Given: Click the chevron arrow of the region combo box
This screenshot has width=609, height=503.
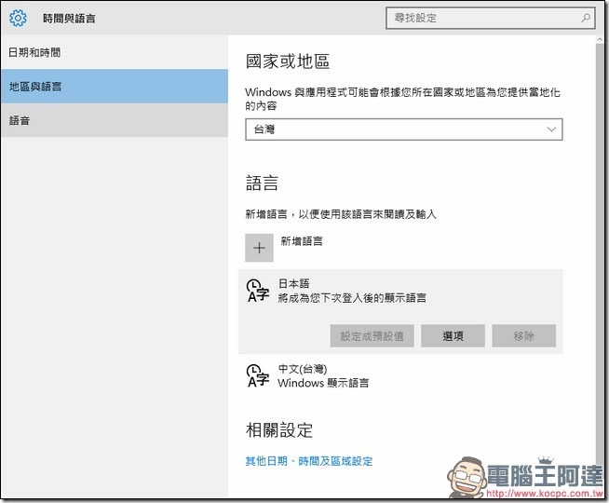Looking at the screenshot, I should (x=551, y=129).
